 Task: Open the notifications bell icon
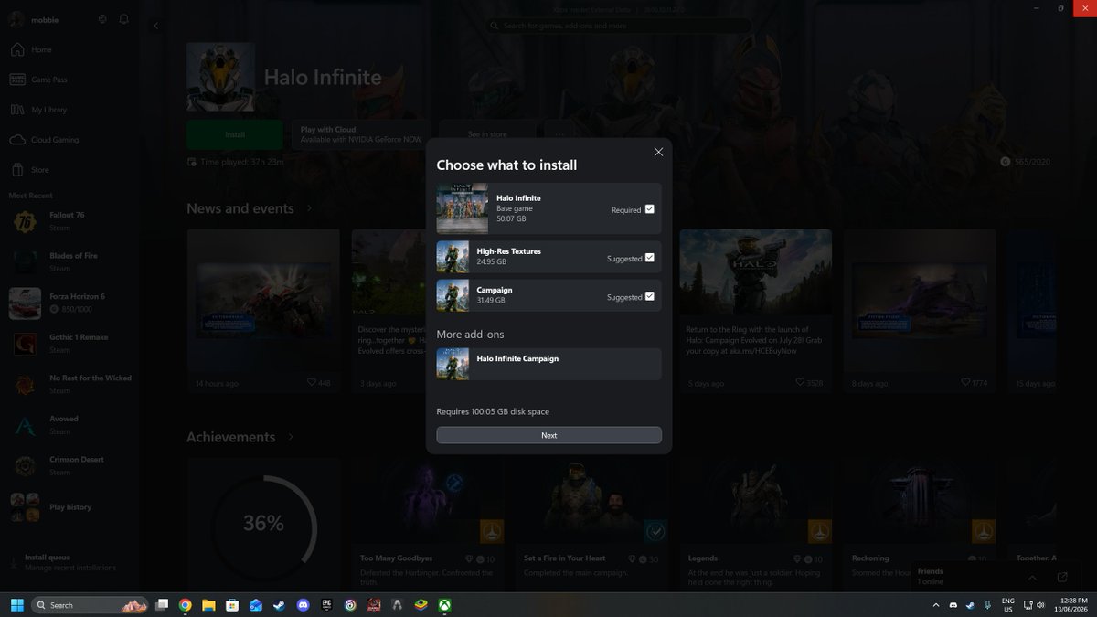coord(123,19)
